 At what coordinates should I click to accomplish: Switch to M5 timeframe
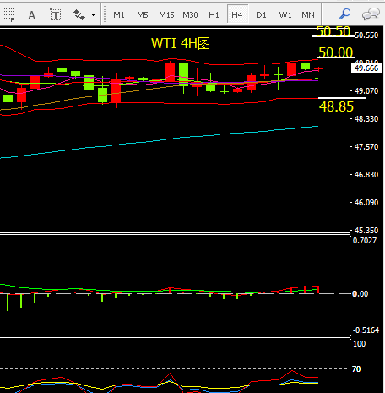pyautogui.click(x=143, y=14)
